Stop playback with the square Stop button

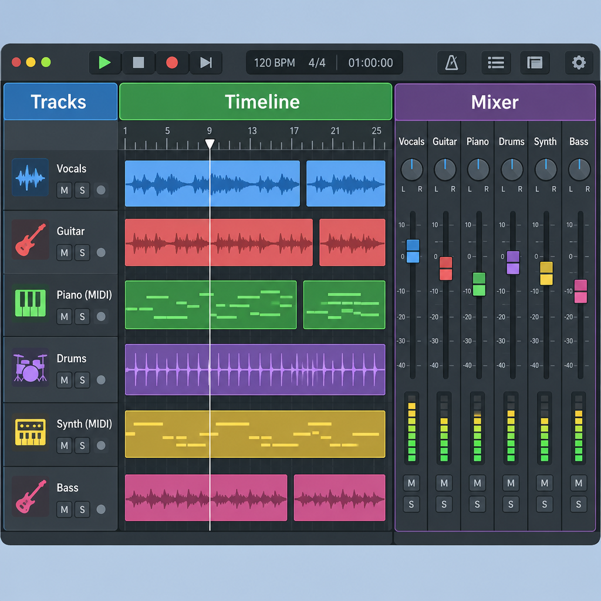point(139,62)
